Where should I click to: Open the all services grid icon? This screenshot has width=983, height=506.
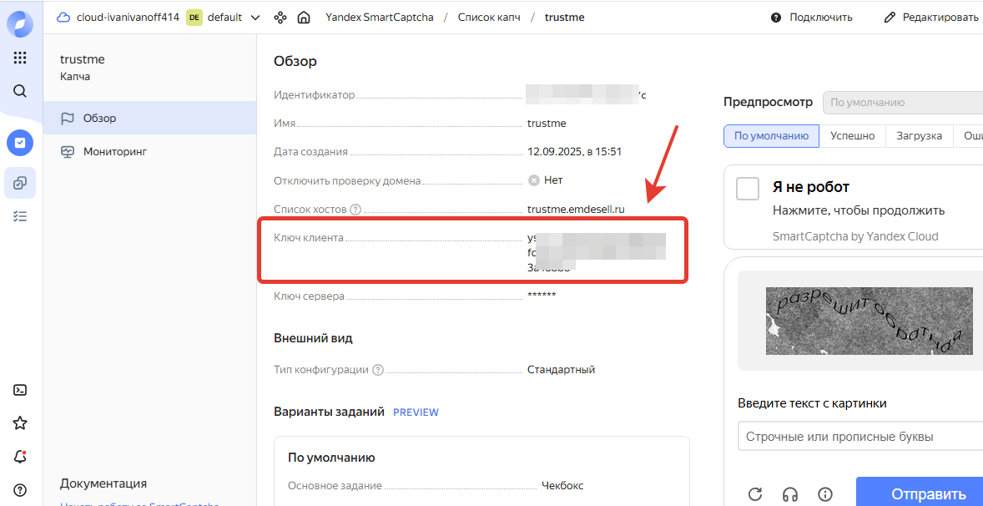pyautogui.click(x=20, y=58)
